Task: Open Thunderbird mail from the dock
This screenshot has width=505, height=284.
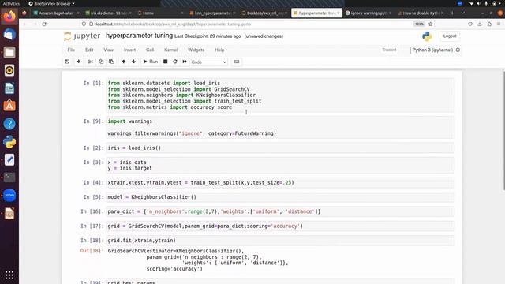Action: click(x=9, y=35)
